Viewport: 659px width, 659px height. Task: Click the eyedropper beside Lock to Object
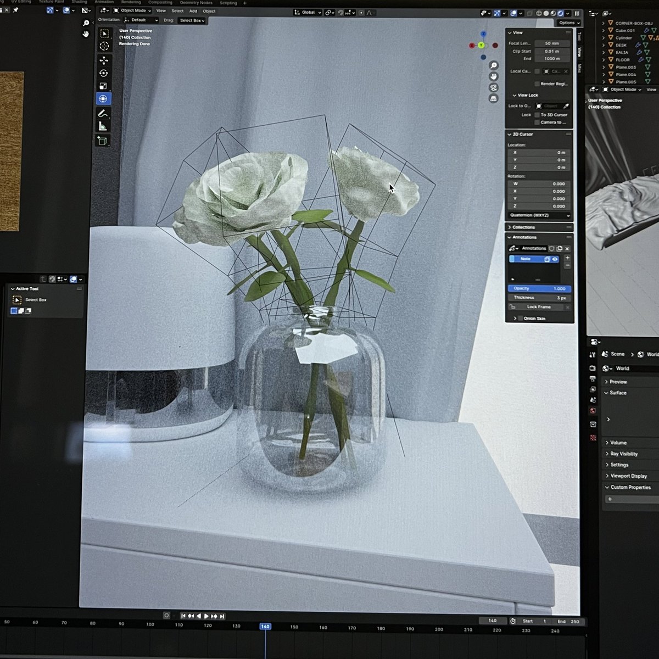pyautogui.click(x=566, y=106)
